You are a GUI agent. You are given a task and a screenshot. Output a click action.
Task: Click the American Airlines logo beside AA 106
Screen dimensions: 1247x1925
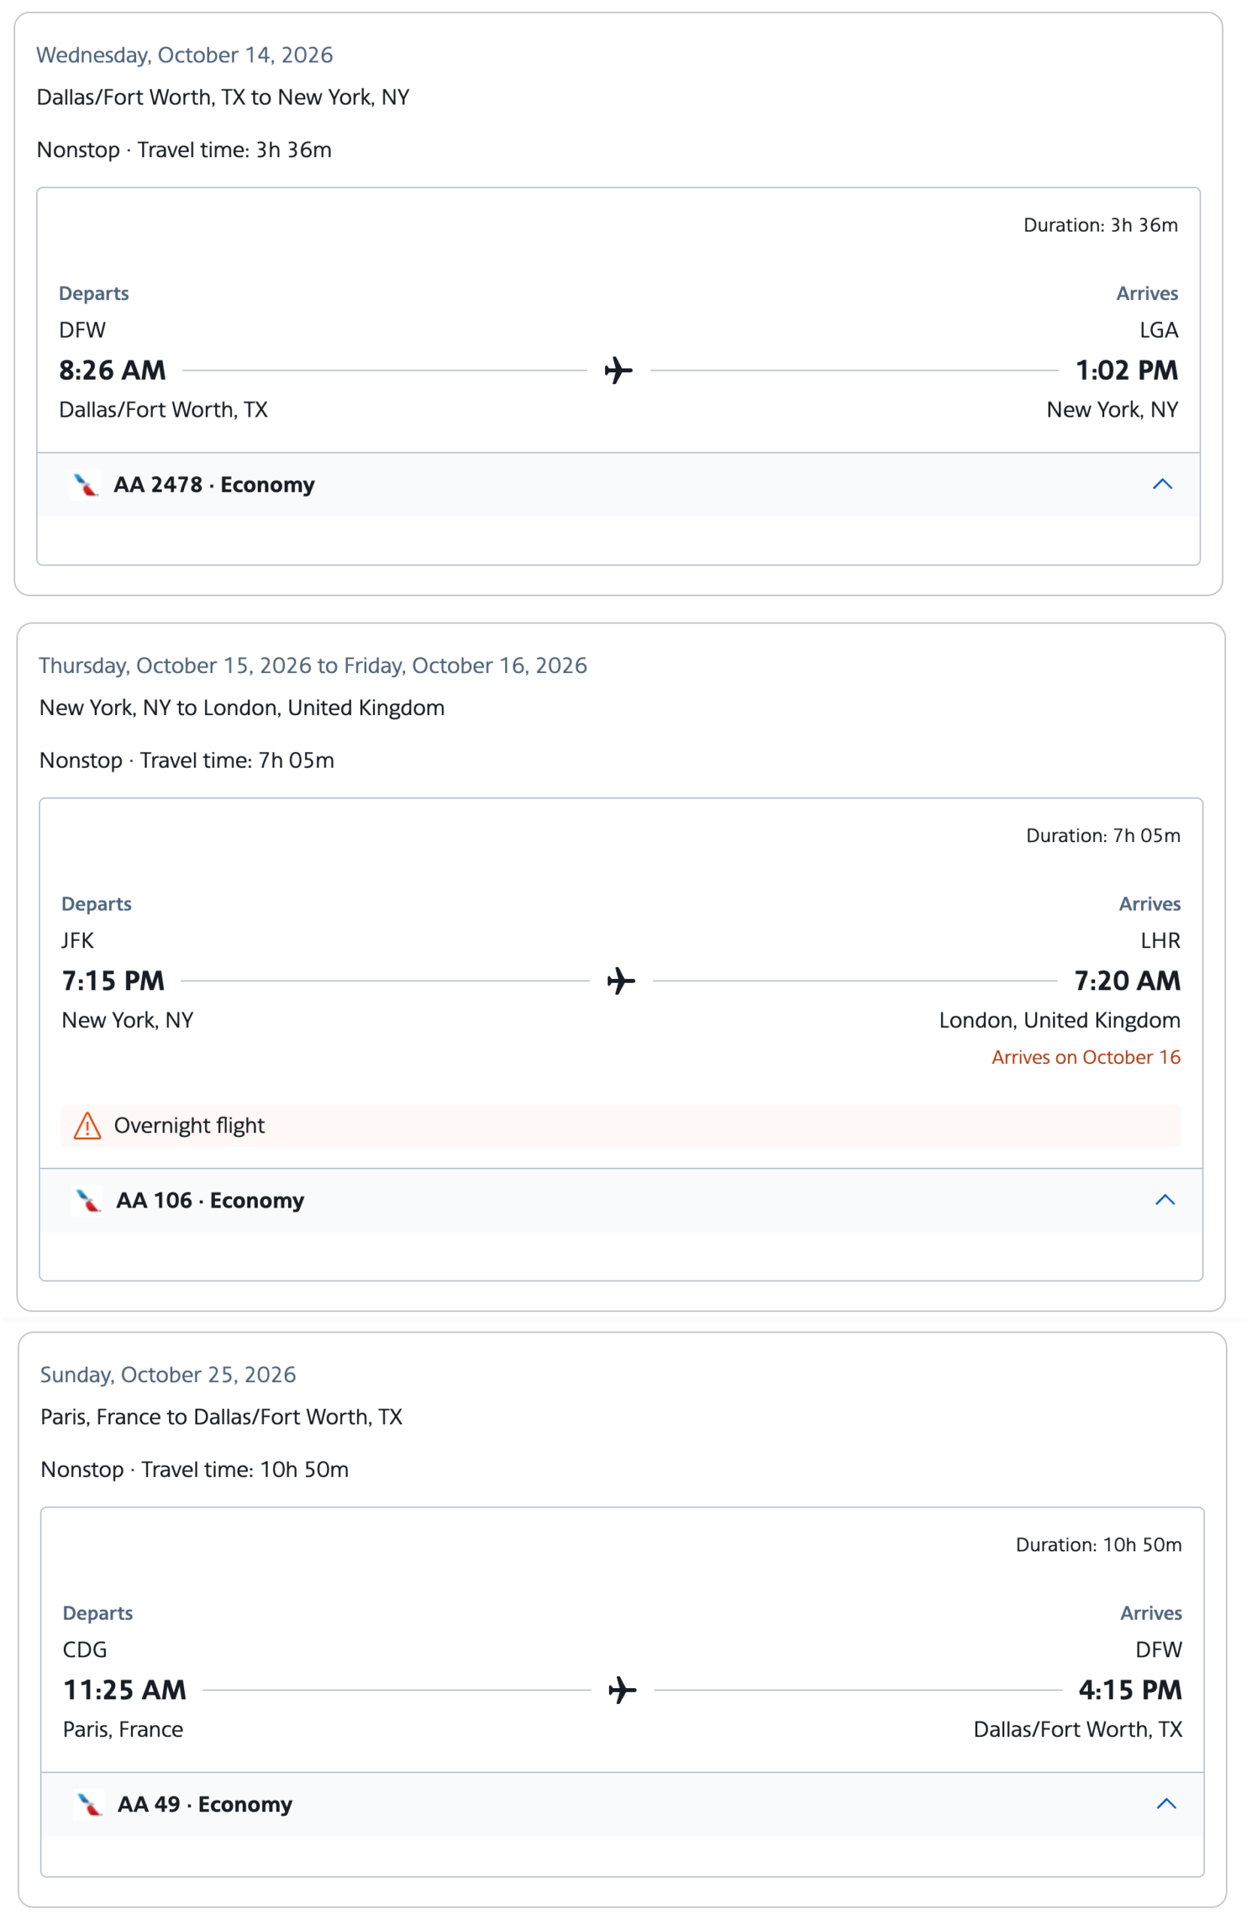[x=87, y=1200]
